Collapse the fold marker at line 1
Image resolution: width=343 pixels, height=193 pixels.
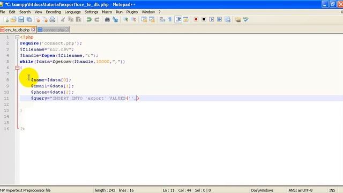(x=17, y=38)
